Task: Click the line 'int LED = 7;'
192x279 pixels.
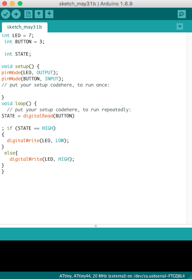Action: (18, 35)
